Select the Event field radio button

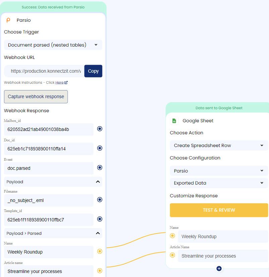tap(99, 168)
